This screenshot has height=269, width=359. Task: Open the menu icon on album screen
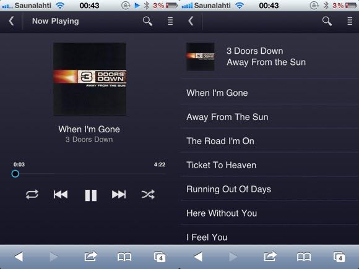click(350, 21)
